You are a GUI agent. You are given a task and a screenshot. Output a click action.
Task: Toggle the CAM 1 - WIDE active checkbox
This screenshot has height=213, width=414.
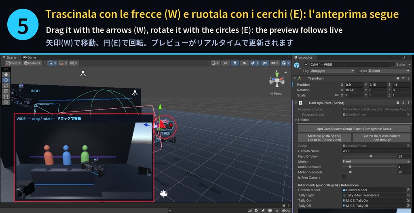306,64
